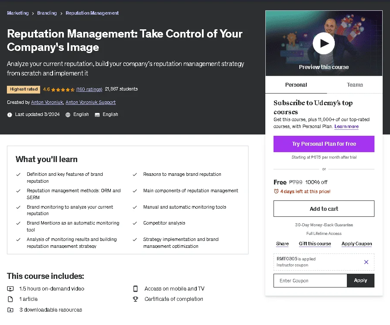Open Anton Voroniuk Support profile
Viewport: 390px width, 325px height.
click(91, 102)
